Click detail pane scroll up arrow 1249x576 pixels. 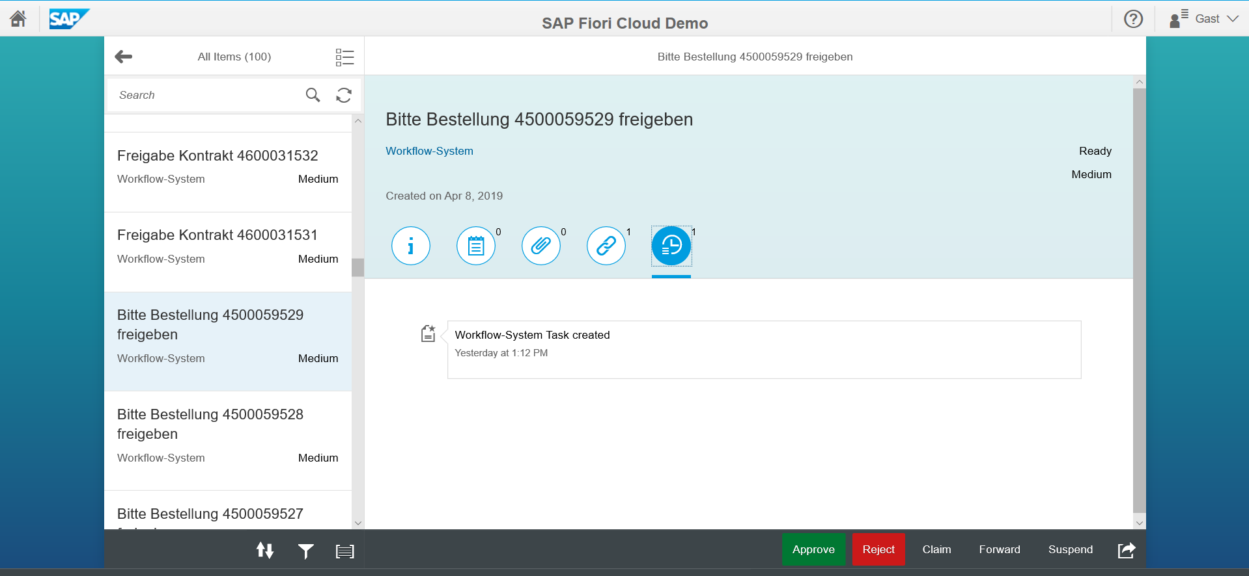pyautogui.click(x=1139, y=82)
